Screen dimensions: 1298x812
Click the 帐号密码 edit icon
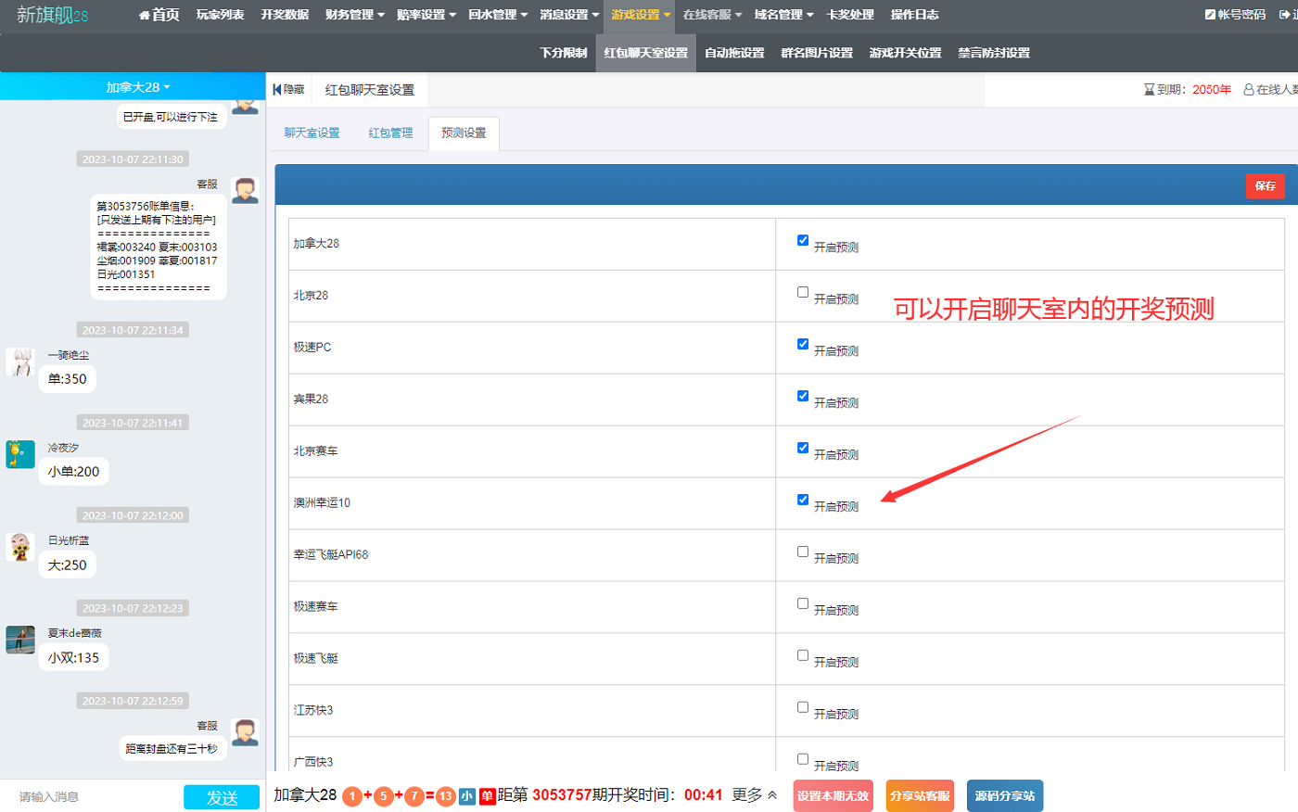[x=1210, y=15]
